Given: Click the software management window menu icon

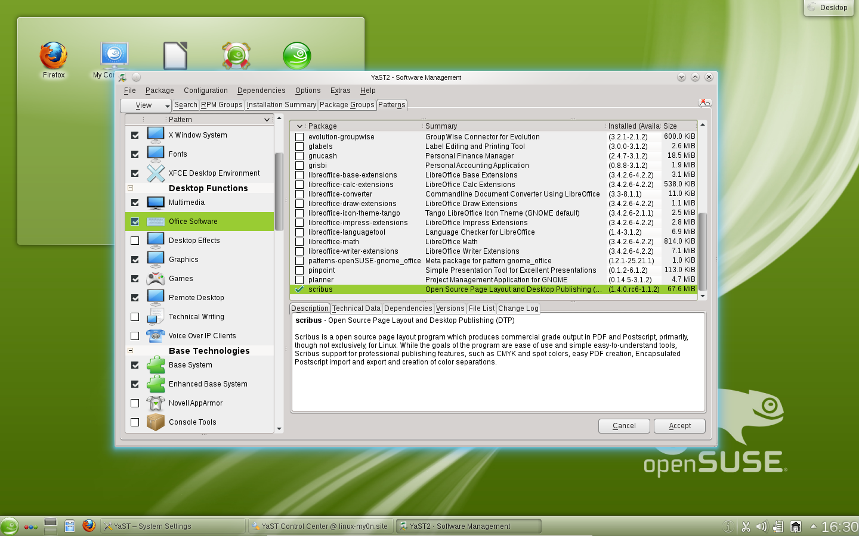Looking at the screenshot, I should (122, 77).
